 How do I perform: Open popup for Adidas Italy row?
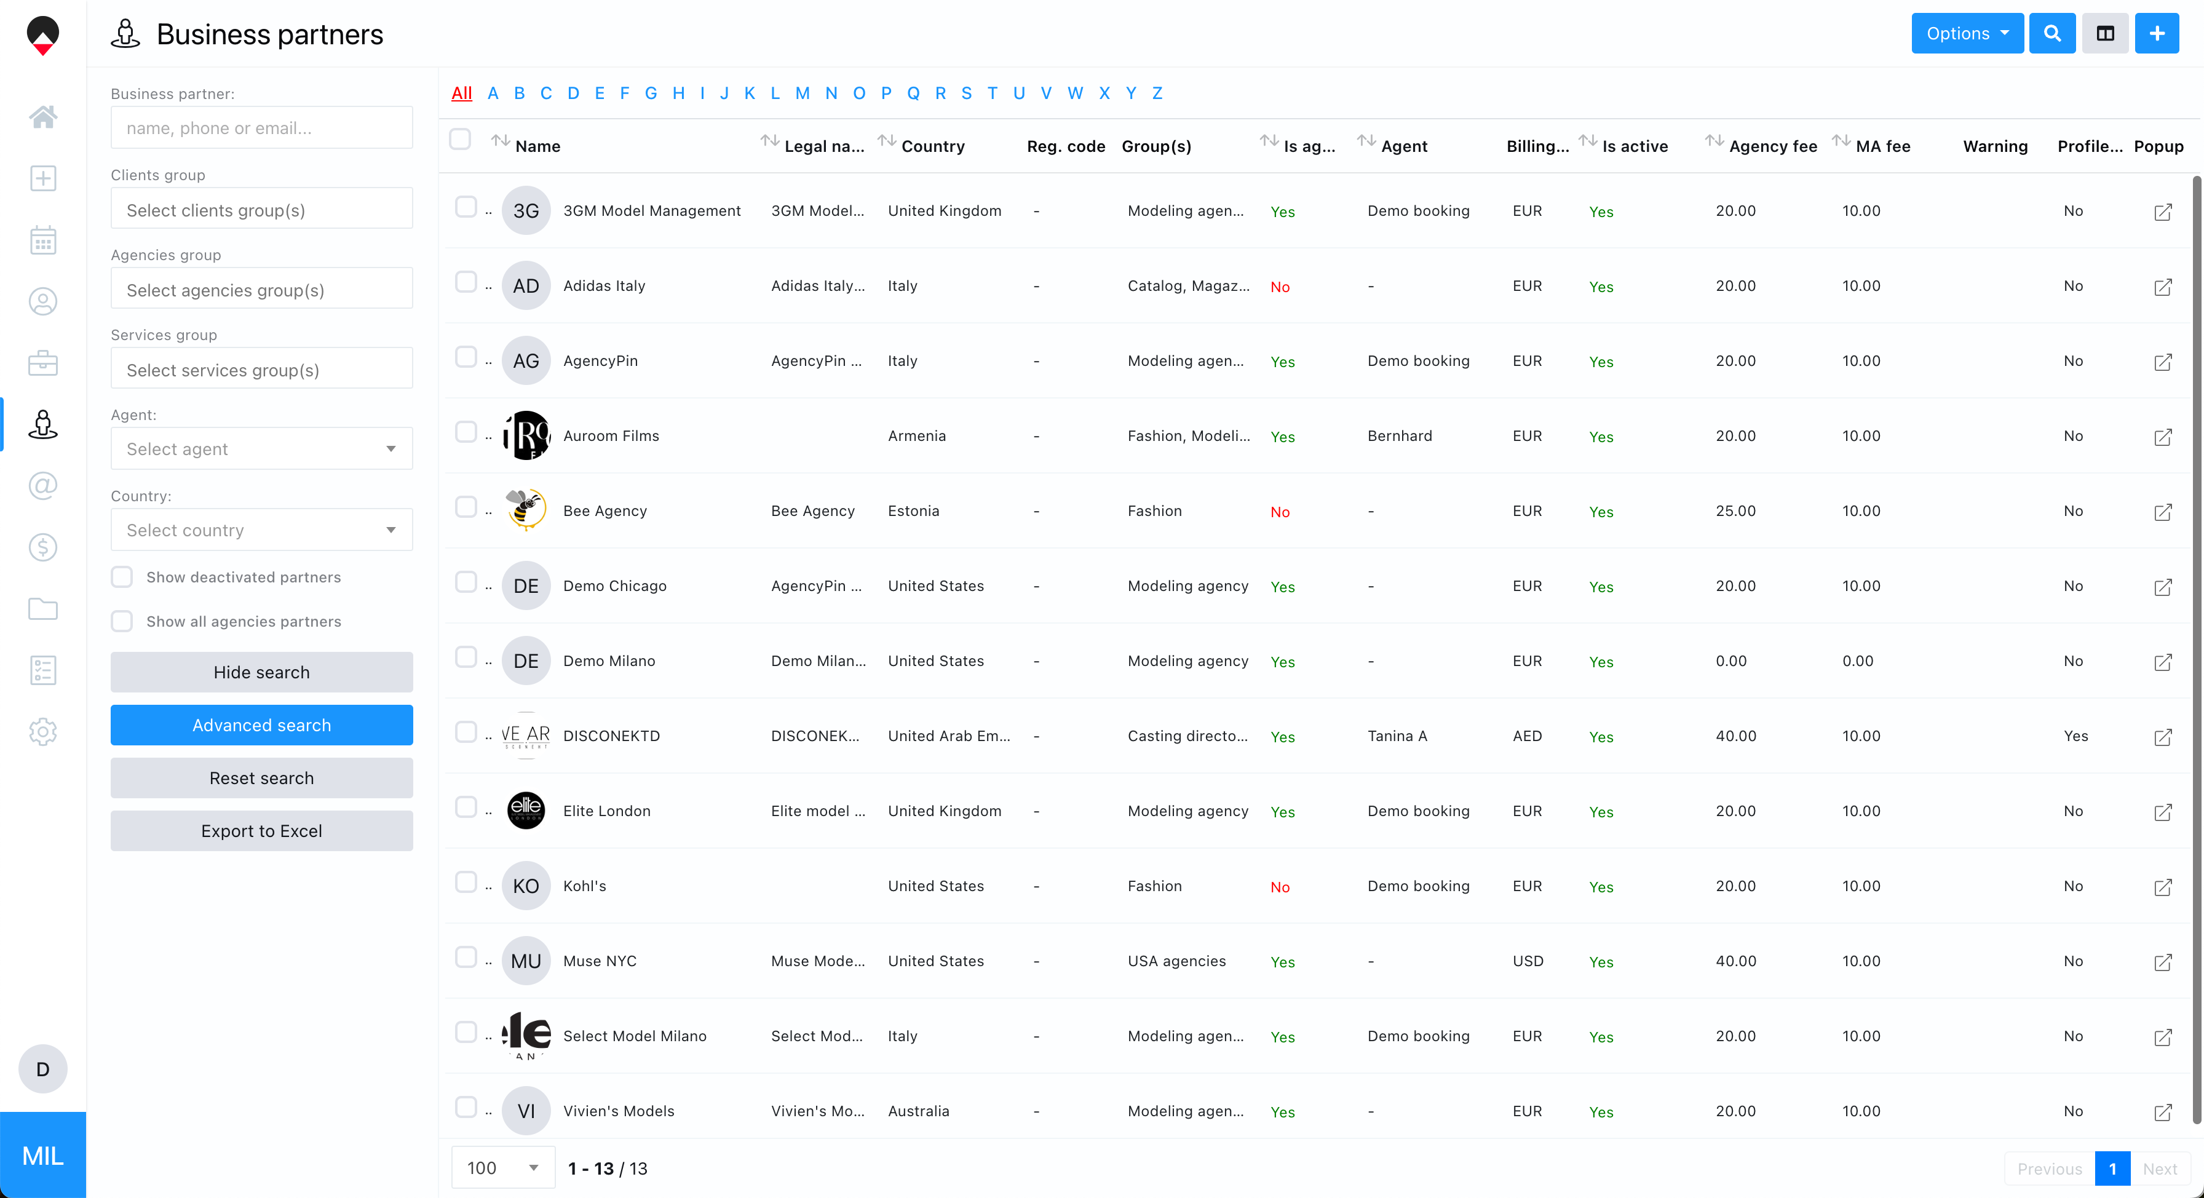(x=2162, y=287)
